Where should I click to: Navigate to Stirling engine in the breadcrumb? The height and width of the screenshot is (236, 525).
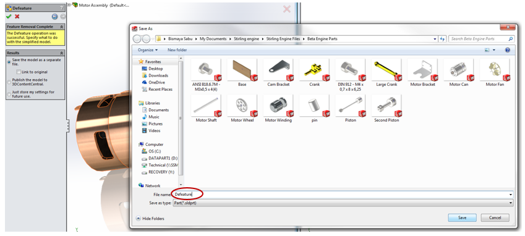247,39
